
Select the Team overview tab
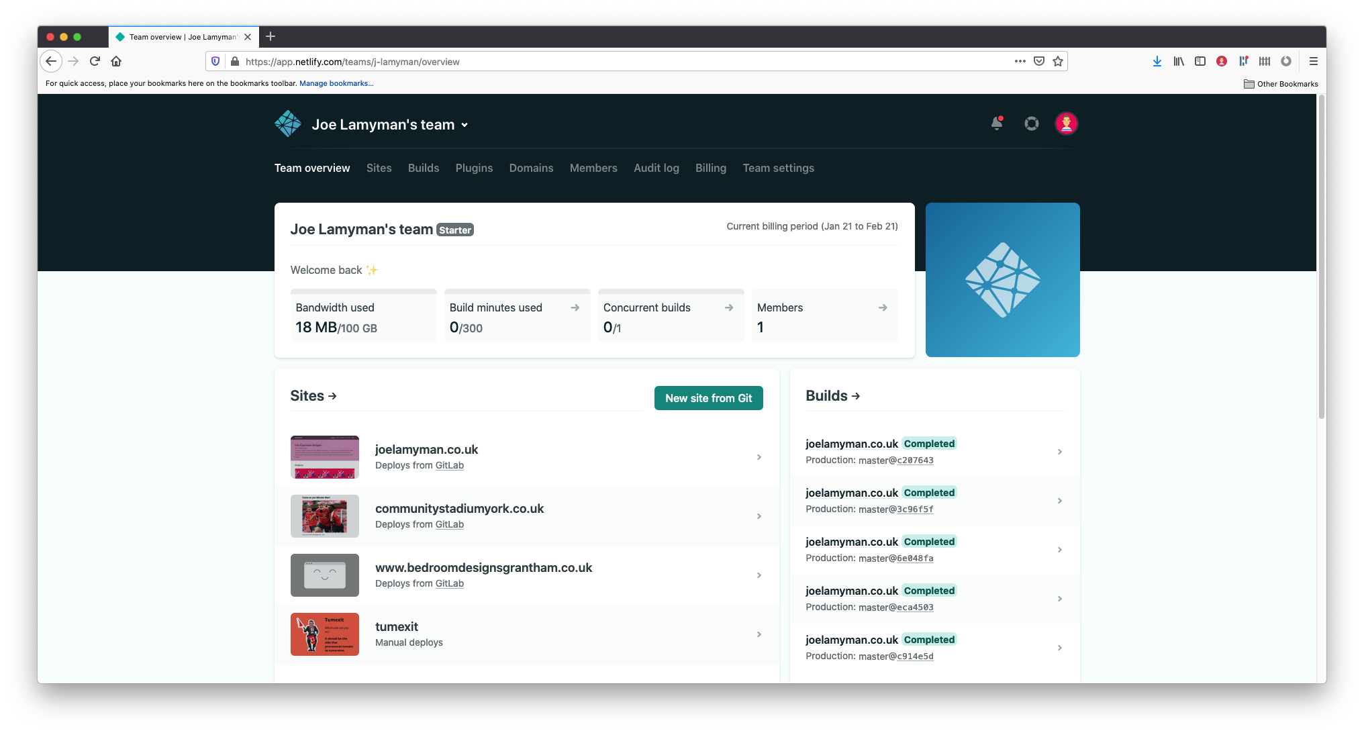pyautogui.click(x=312, y=168)
